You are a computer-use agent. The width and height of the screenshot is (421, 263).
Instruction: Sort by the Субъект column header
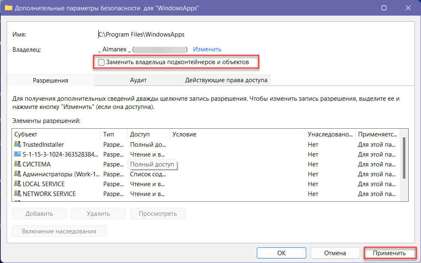[x=56, y=134]
